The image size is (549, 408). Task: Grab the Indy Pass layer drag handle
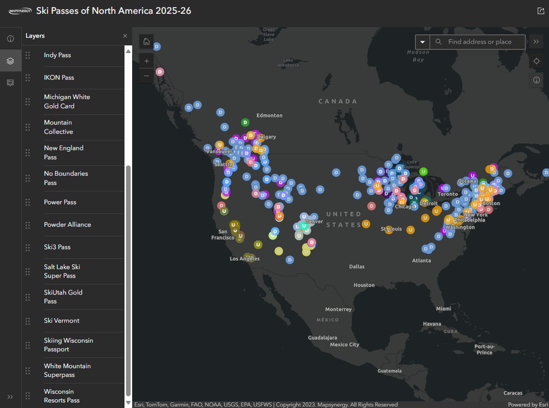pos(28,55)
